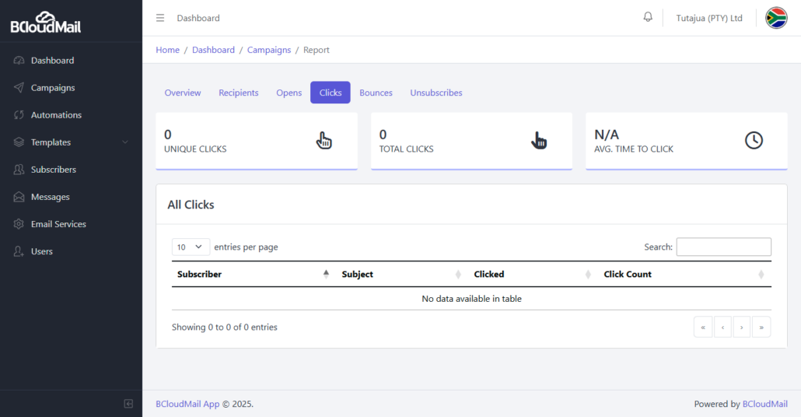Click the Unique Clicks hand icon
Viewport: 801px width, 417px height.
click(x=324, y=141)
